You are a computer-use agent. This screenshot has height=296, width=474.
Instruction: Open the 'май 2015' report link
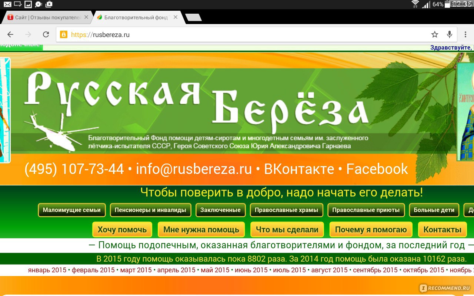coord(215,270)
